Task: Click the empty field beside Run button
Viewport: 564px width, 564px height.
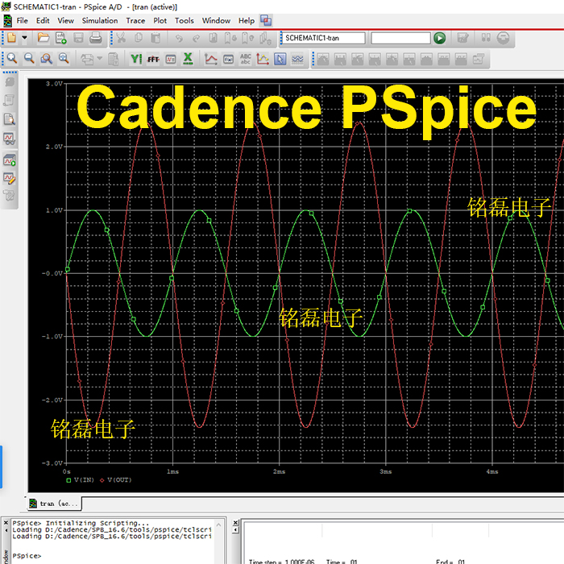Action: coord(400,38)
